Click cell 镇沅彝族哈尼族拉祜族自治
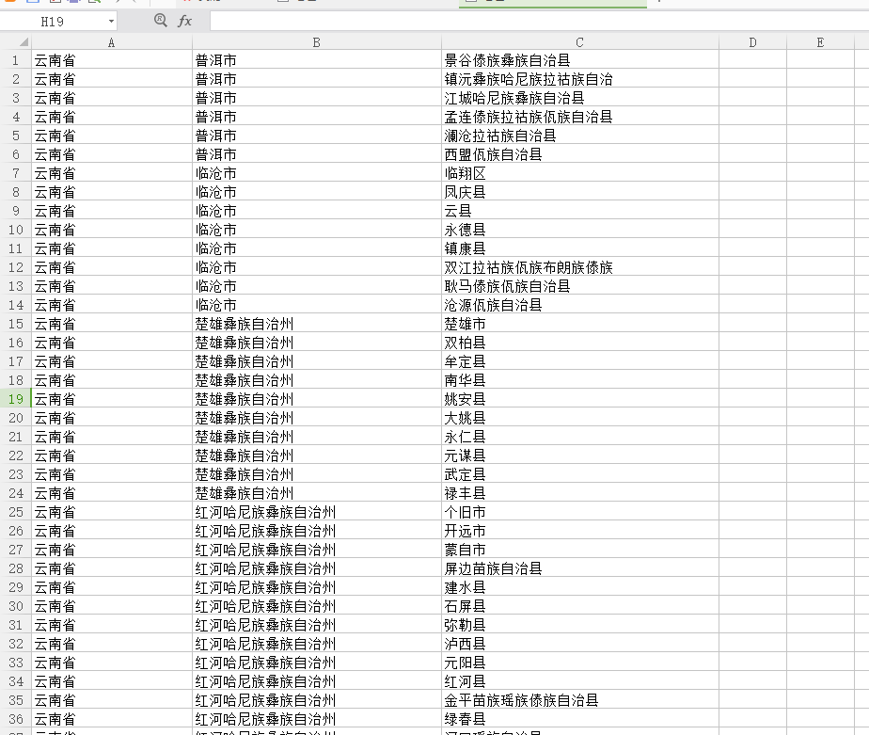 579,79
